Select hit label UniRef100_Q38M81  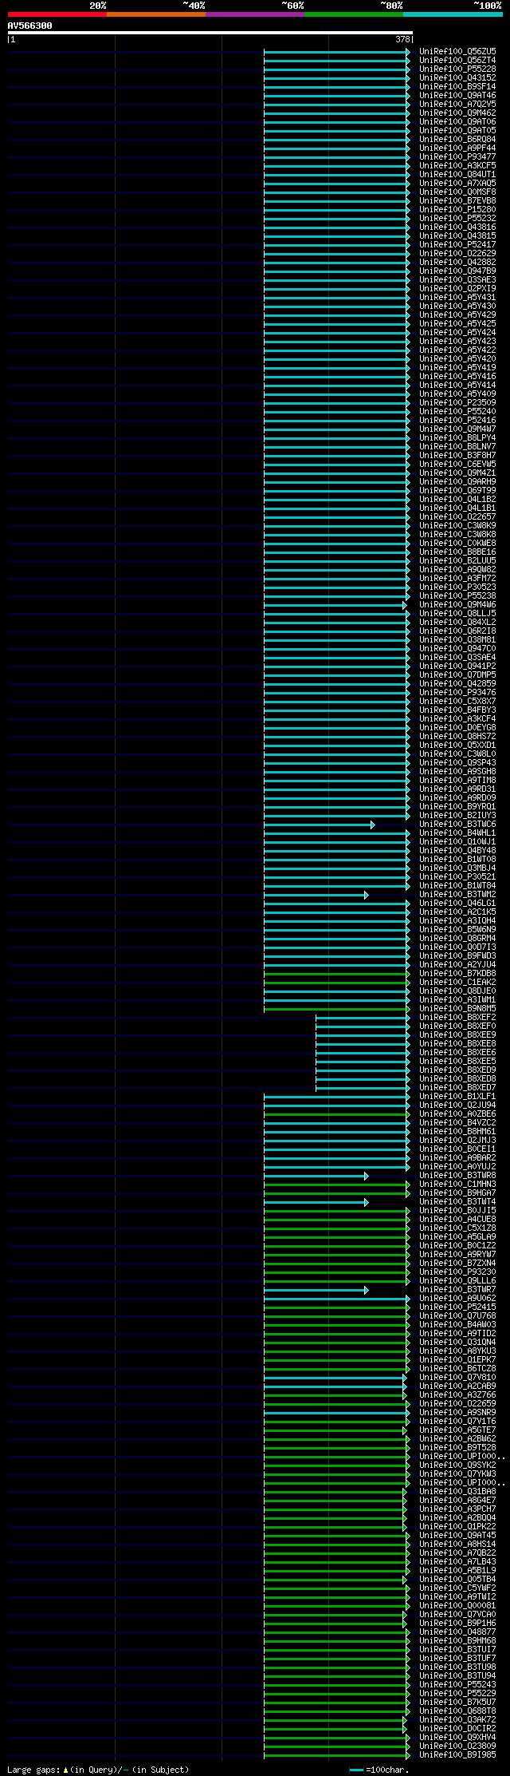pyautogui.click(x=457, y=639)
